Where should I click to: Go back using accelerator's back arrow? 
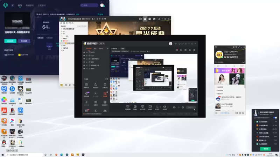pyautogui.click(x=13, y=5)
